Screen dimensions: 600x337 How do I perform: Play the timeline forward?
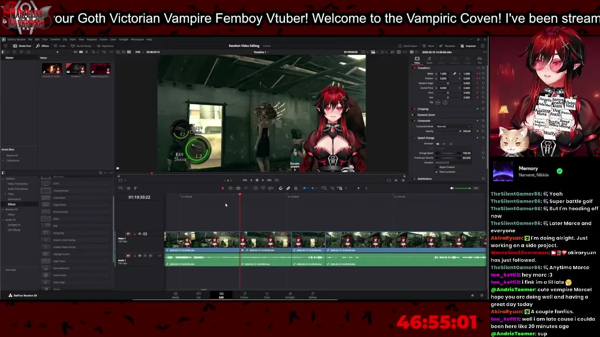point(262,180)
